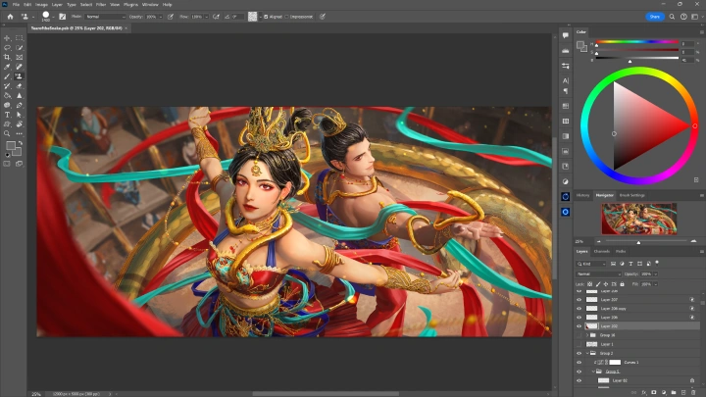The image size is (706, 397).
Task: Open the Character panel icon
Action: tap(566, 80)
